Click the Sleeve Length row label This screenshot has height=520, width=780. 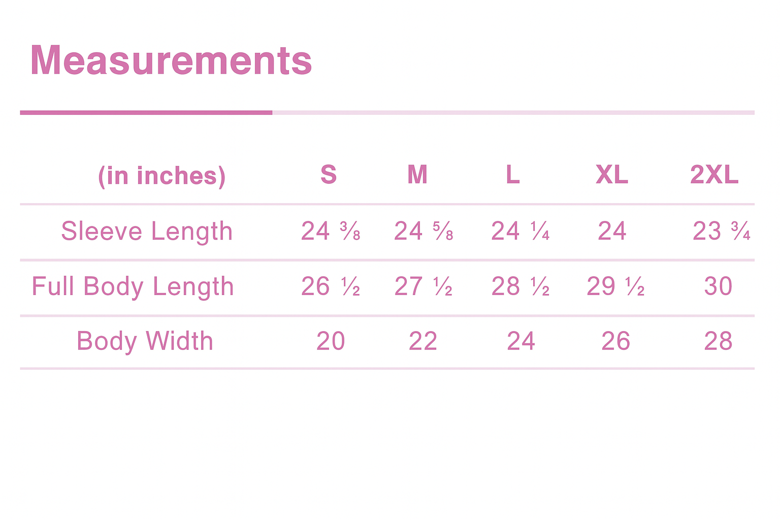(147, 231)
